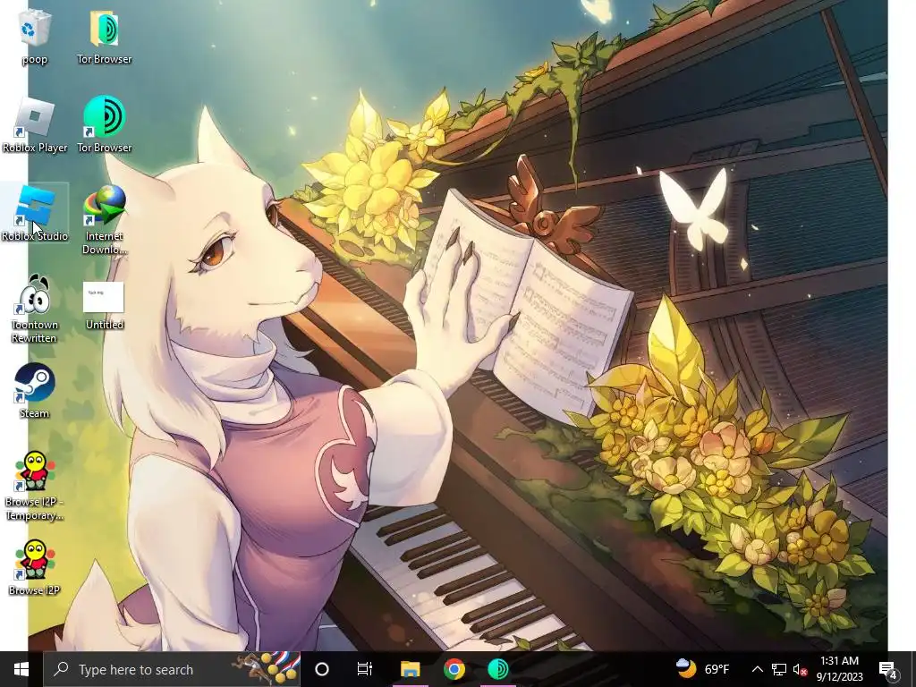Open the Windows Start menu

tap(21, 669)
